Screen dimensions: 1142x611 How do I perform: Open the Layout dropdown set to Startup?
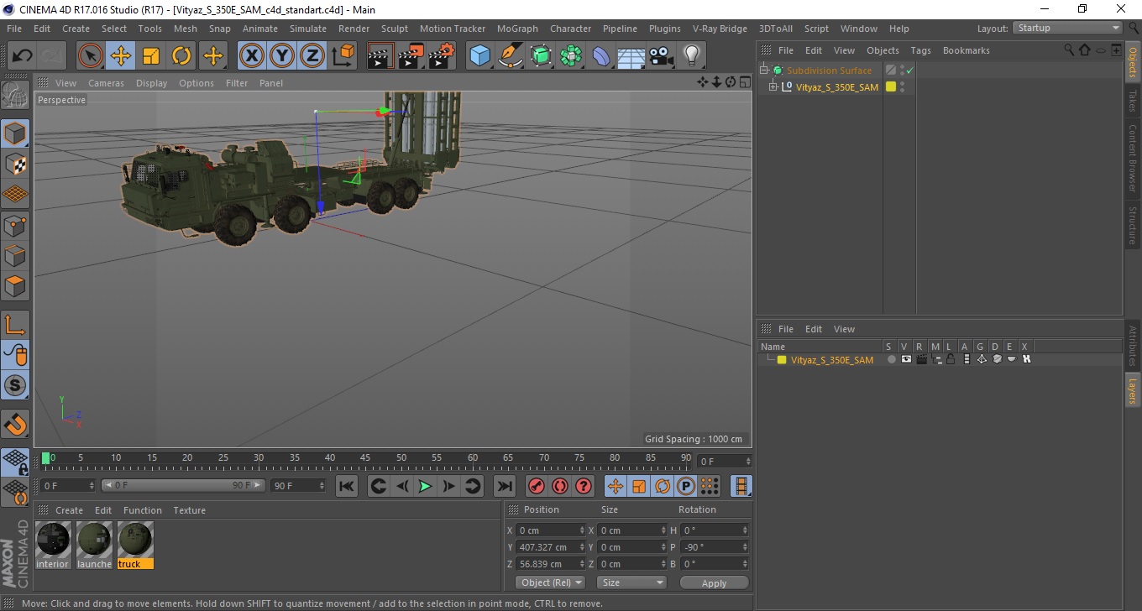[1067, 28]
